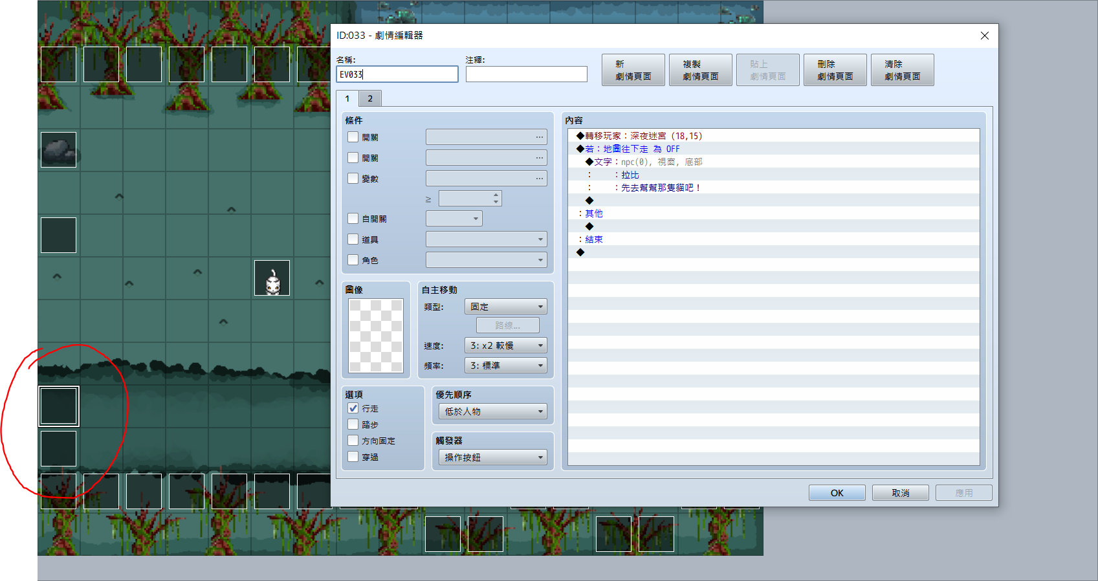Viewport: 1098px width, 581px height.
Task: Open the ellipsis picker for 變數 condition
Action: pos(540,179)
